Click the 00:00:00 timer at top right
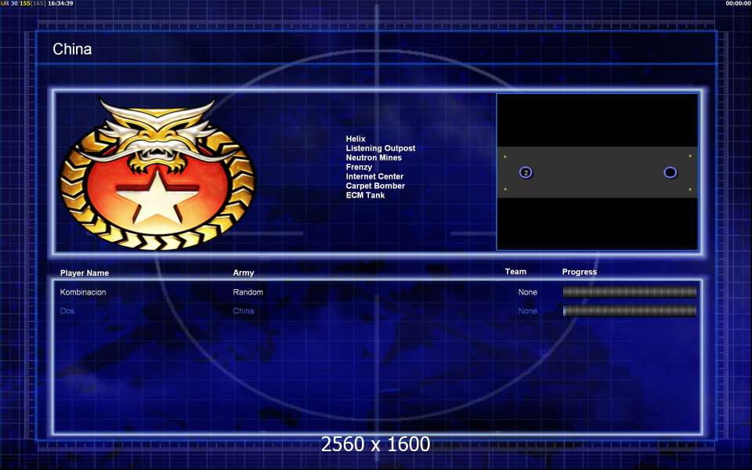 pyautogui.click(x=738, y=3)
